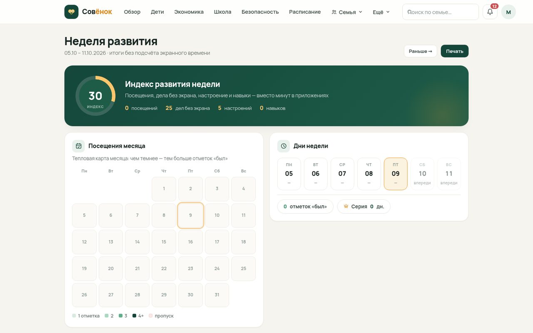Image resolution: width=533 pixels, height=333 pixels.
Task: Select the Ср 07 weekday card
Action: pos(342,174)
